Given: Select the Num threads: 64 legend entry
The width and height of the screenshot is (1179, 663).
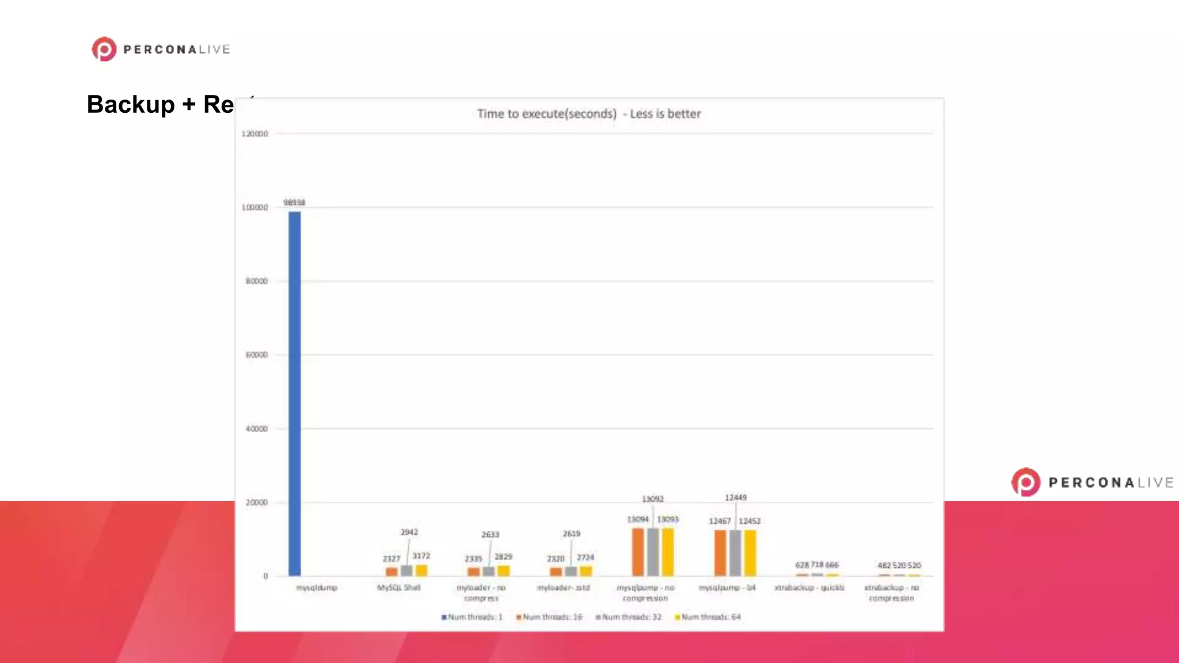Looking at the screenshot, I should (708, 617).
